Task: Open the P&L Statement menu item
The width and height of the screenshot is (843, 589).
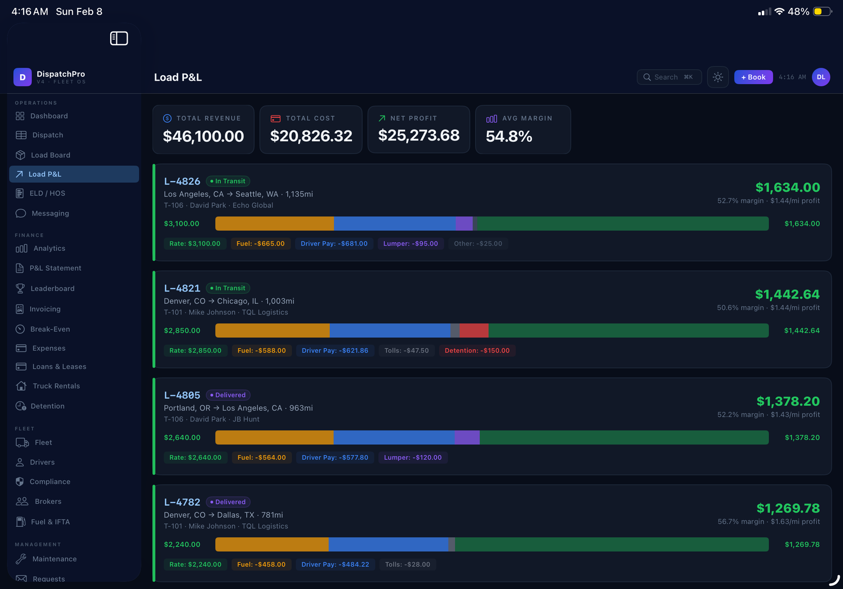Action: pos(55,268)
